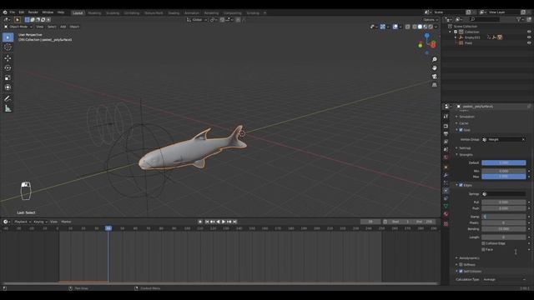Open the Texture properties tab
Viewport: 534px width, 300px height.
(446, 224)
